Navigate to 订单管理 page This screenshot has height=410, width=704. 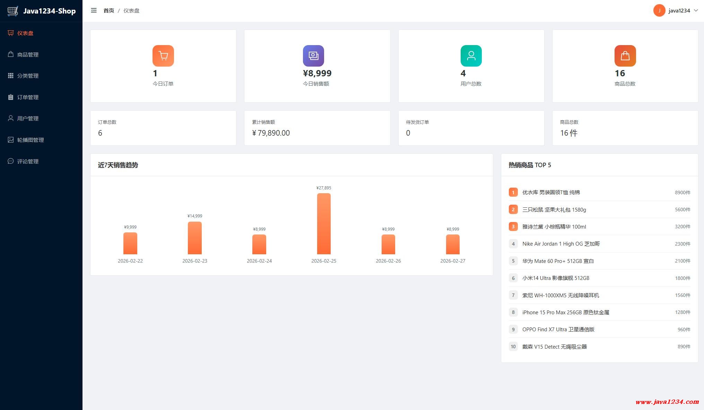(x=28, y=97)
